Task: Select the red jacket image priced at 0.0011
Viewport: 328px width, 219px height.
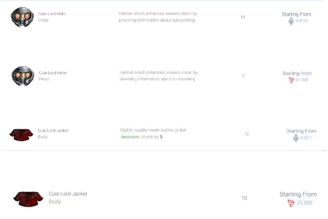Action: coord(21,134)
